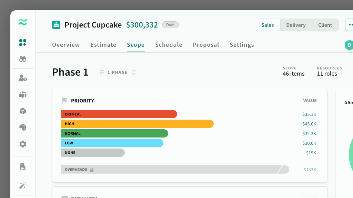This screenshot has width=353, height=198.
Task: Switch to the Delivery view
Action: click(x=296, y=25)
